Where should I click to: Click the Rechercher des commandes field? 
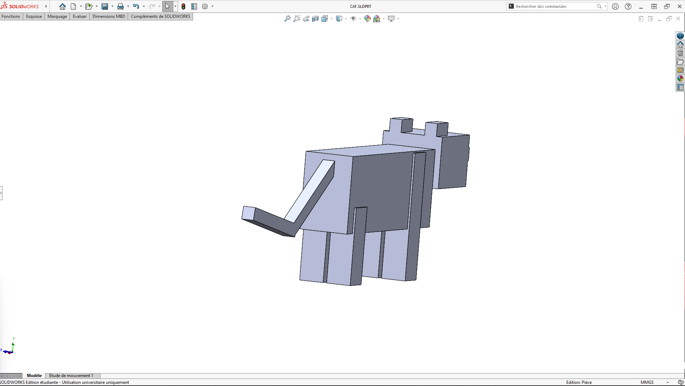pos(554,6)
